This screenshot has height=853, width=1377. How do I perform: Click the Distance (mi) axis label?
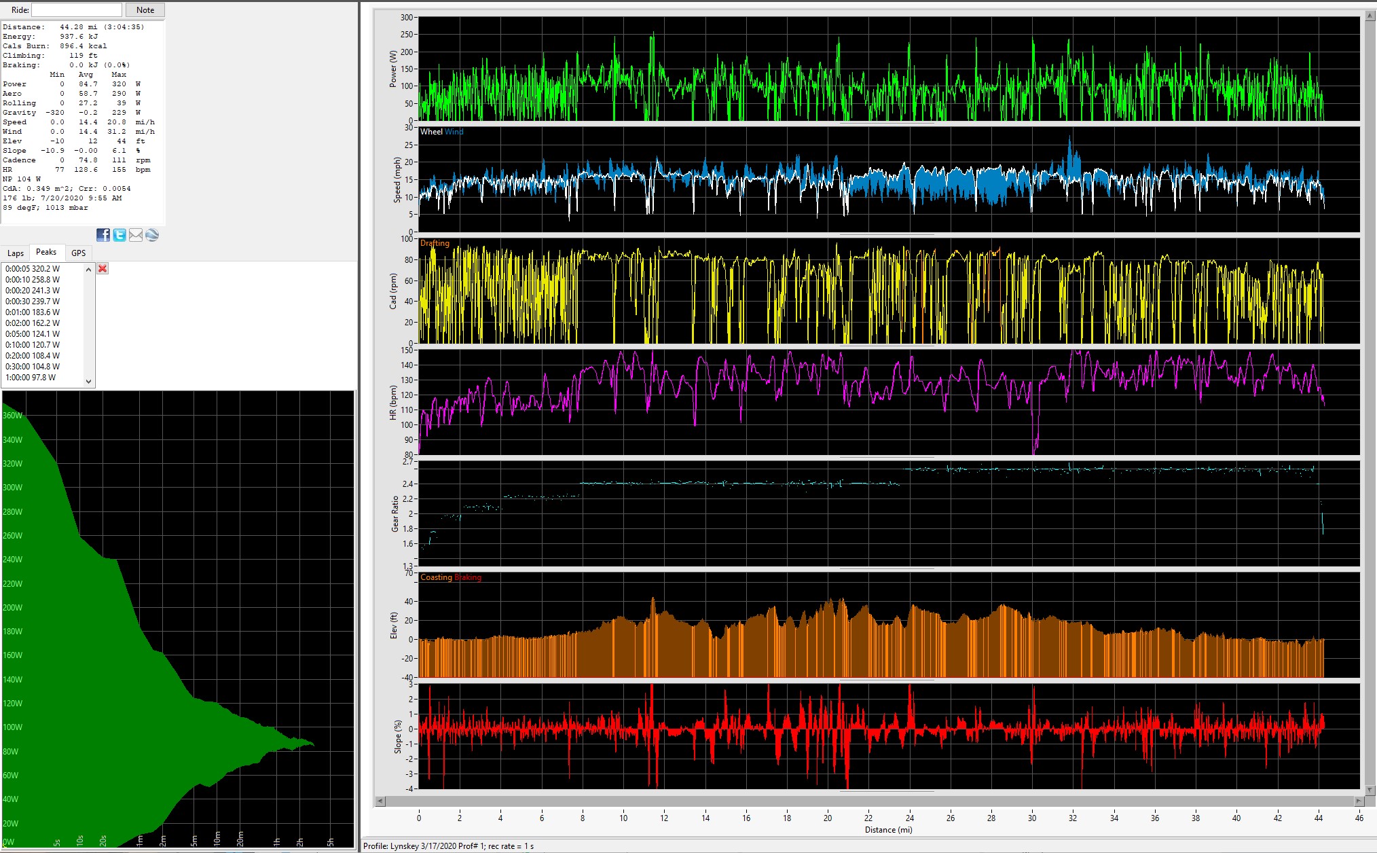pos(888,830)
